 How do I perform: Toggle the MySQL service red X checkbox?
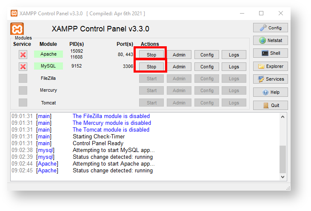(x=23, y=67)
